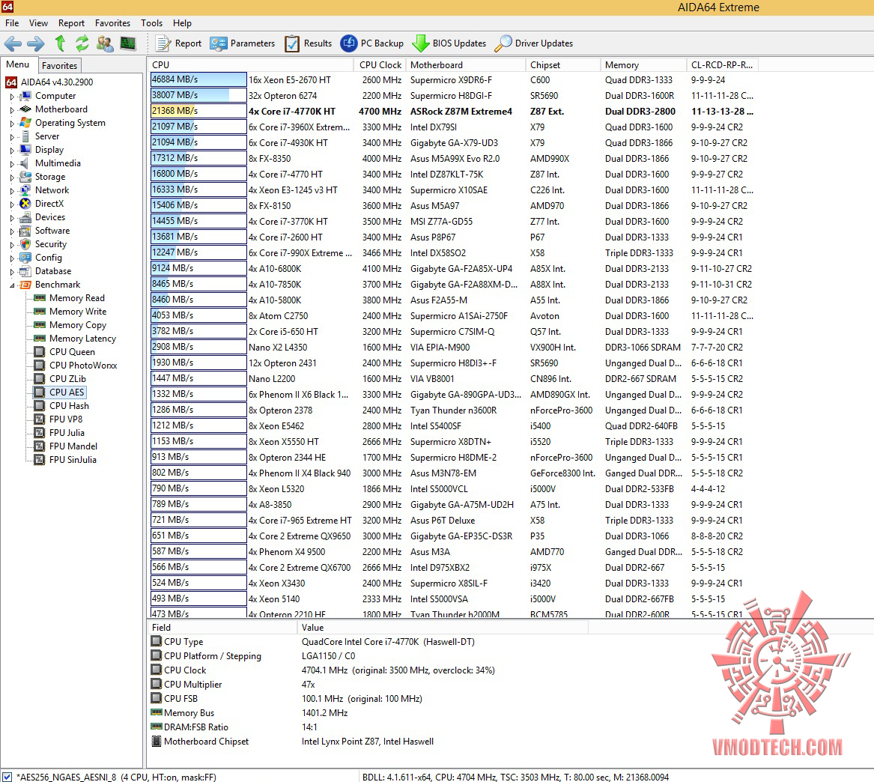Image resolution: width=874 pixels, height=782 pixels.
Task: Select the CPU Multiplier field row
Action: tap(368, 685)
